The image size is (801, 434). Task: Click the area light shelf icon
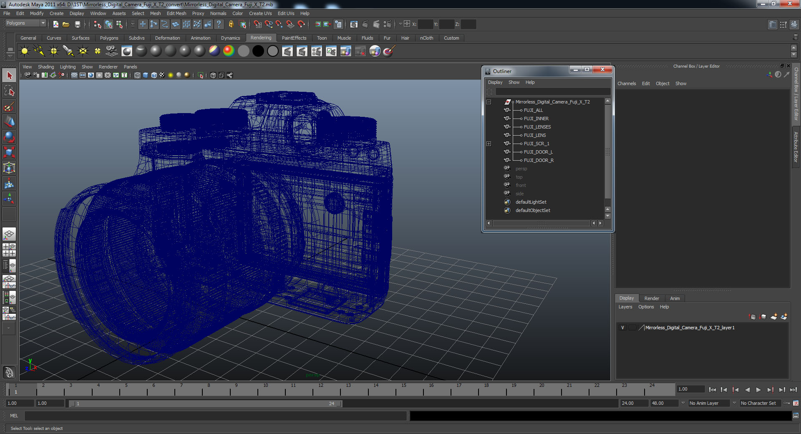pyautogui.click(x=83, y=51)
